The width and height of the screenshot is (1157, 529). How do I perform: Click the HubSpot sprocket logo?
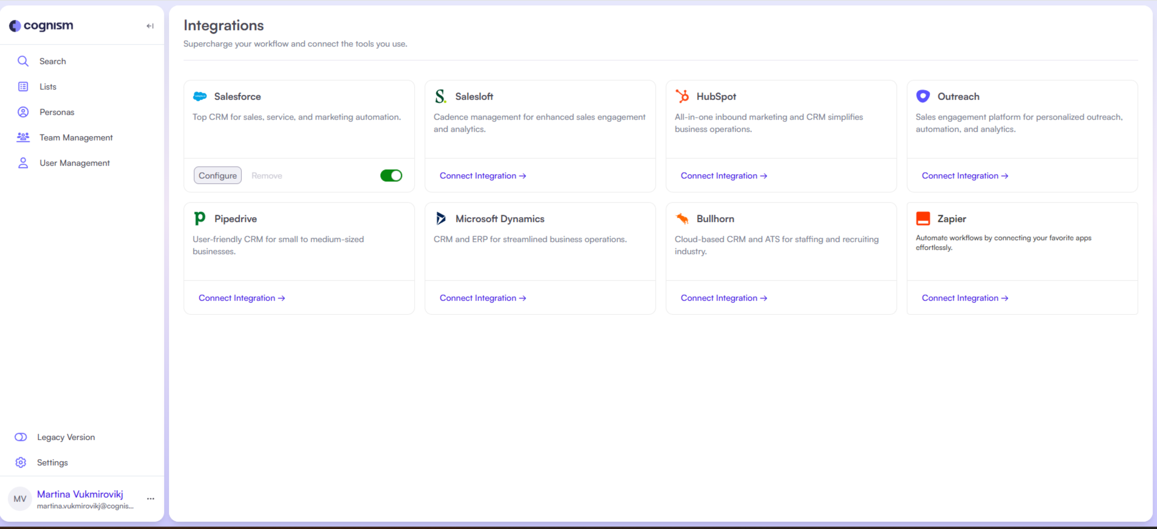(x=682, y=96)
